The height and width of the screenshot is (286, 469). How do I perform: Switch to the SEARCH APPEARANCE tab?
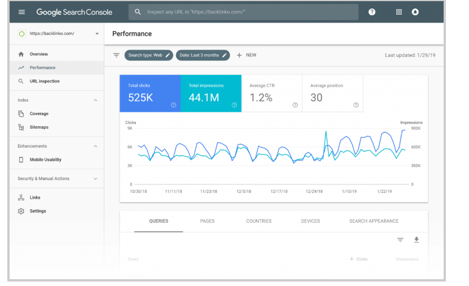point(374,221)
